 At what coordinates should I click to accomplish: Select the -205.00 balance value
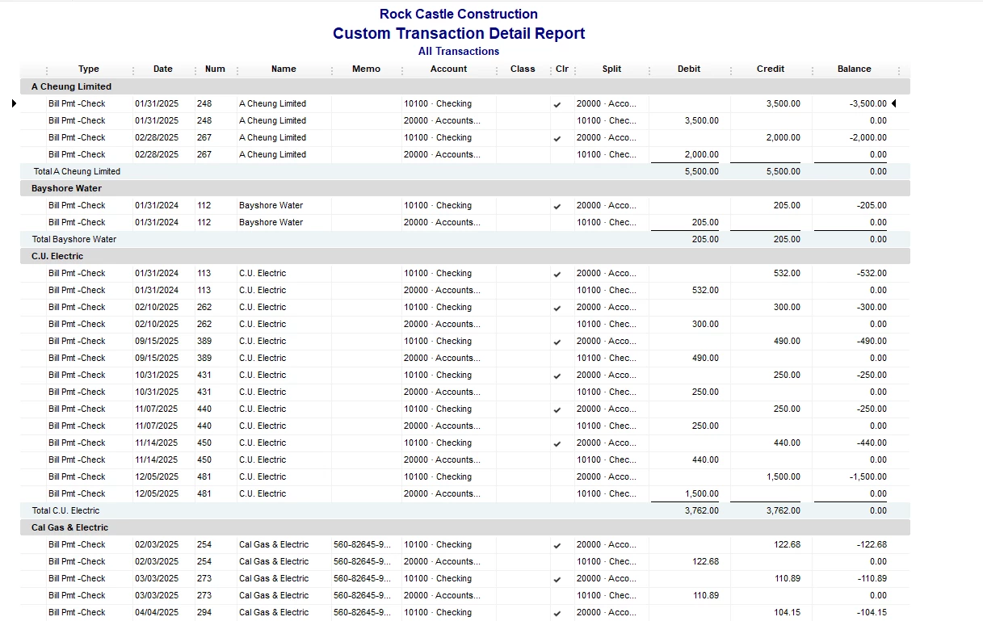coord(872,206)
